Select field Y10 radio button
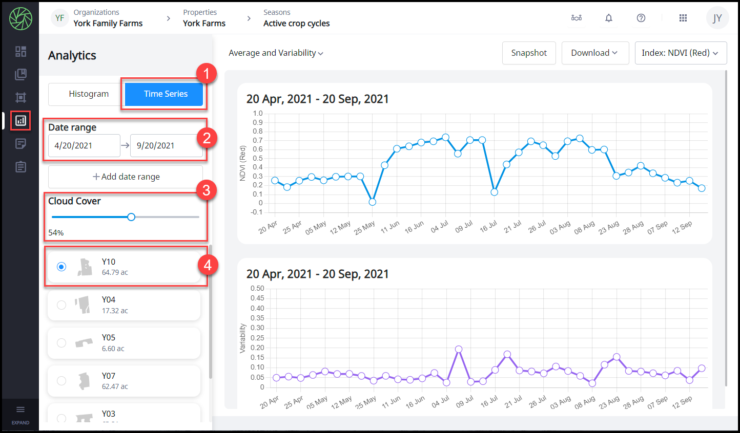This screenshot has width=740, height=433. coord(61,267)
